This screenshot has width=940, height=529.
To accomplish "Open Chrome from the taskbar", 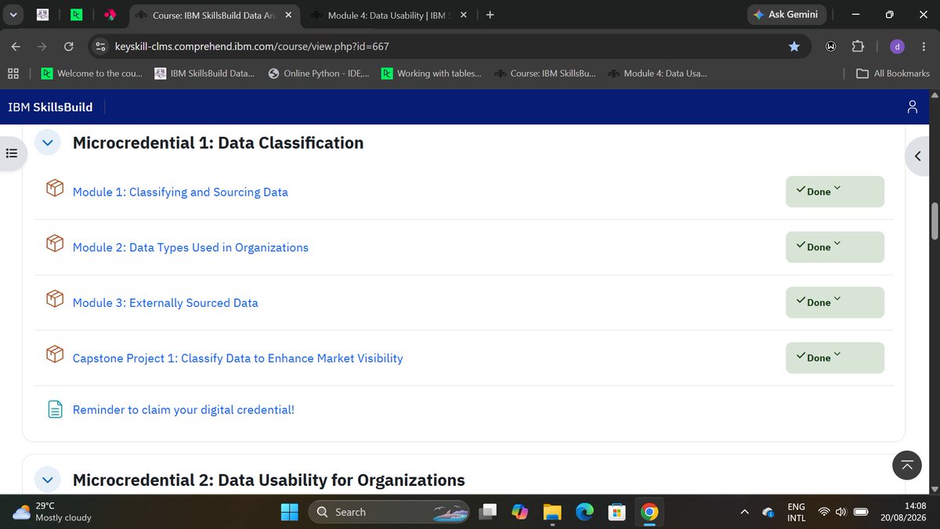I will (649, 512).
